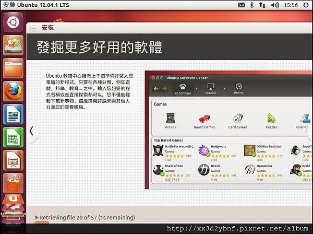Go to previous slide with left arrow
Viewport: 313px width, 234px height.
(x=31, y=131)
